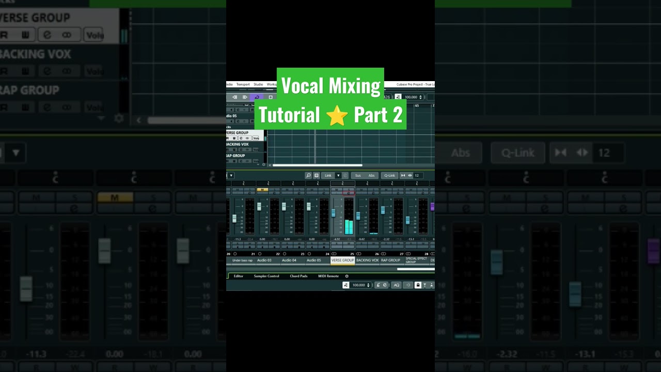Mute the SPECIAL EFFECT GROUP channel

click(x=411, y=190)
